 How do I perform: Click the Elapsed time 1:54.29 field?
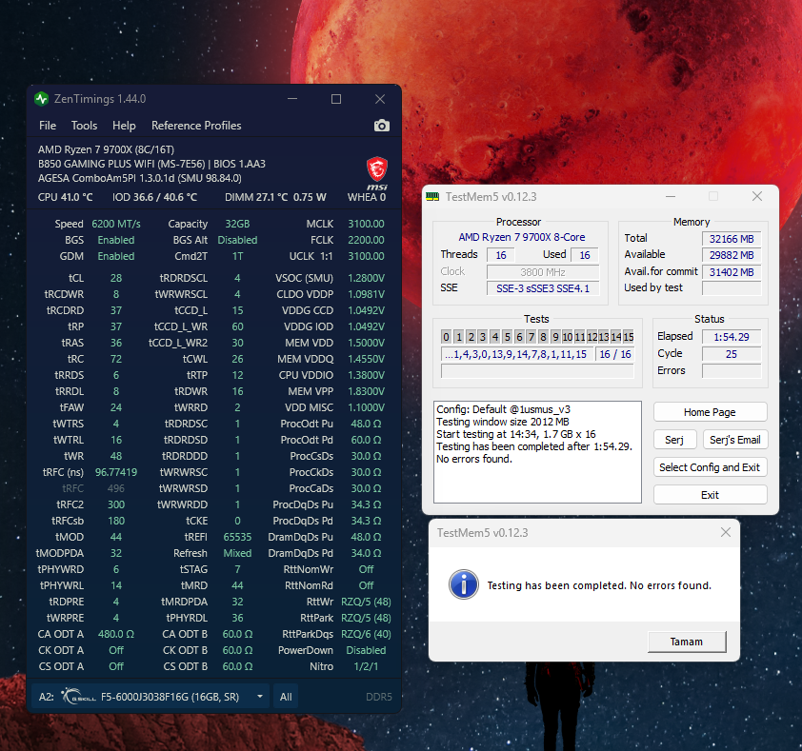[x=732, y=337]
